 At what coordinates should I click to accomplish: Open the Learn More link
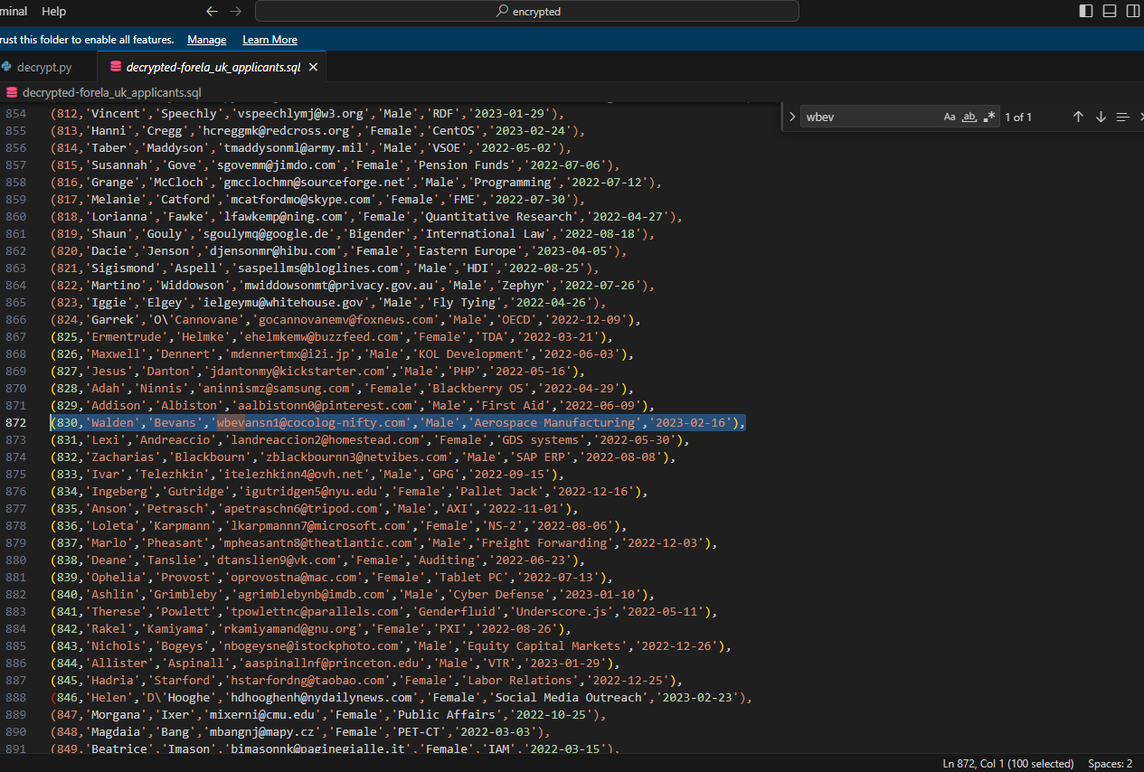click(269, 40)
